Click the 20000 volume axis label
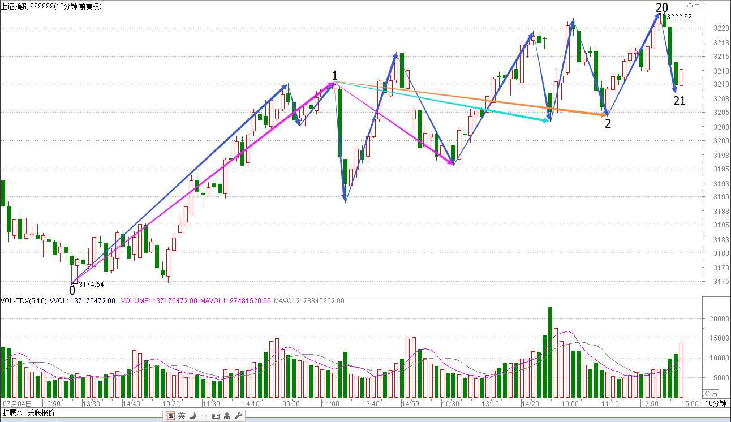 pos(719,319)
